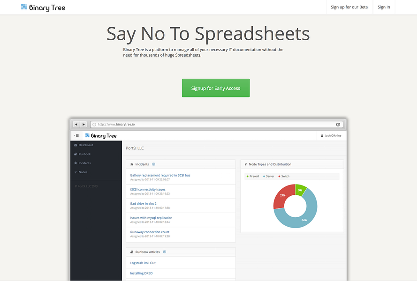Click the user silhouette icon by Josh Oiknine
The image size is (417, 281).
[322, 136]
